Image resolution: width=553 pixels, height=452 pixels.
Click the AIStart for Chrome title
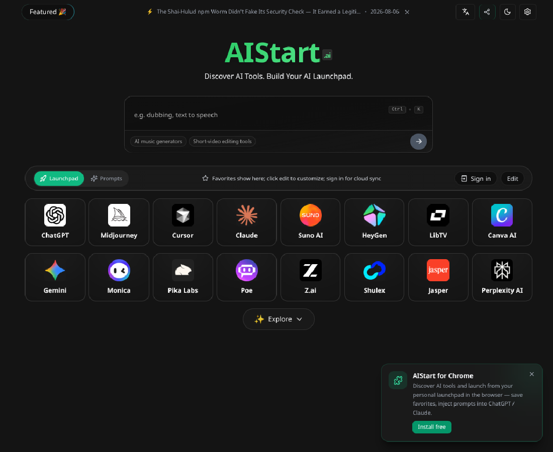[x=443, y=376]
